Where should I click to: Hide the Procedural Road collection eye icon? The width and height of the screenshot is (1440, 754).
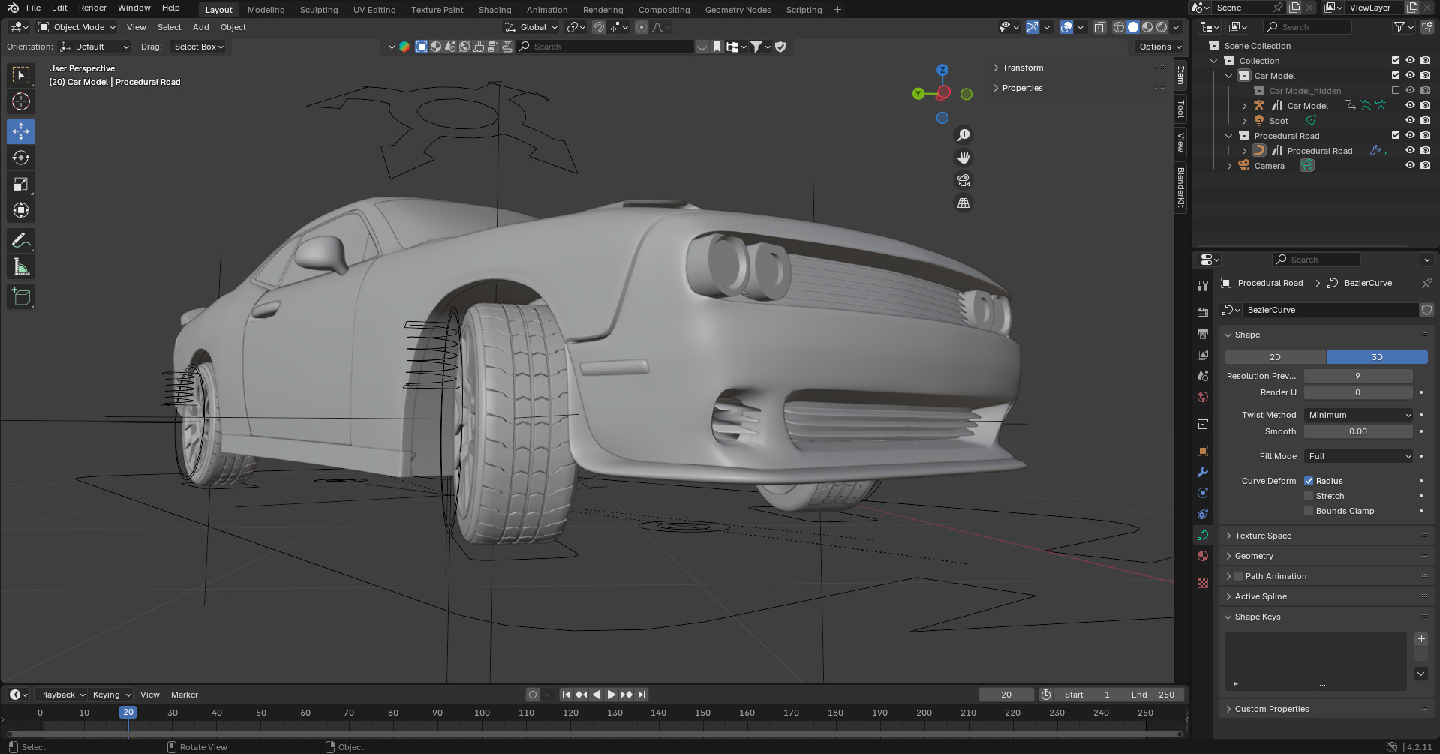(1410, 136)
